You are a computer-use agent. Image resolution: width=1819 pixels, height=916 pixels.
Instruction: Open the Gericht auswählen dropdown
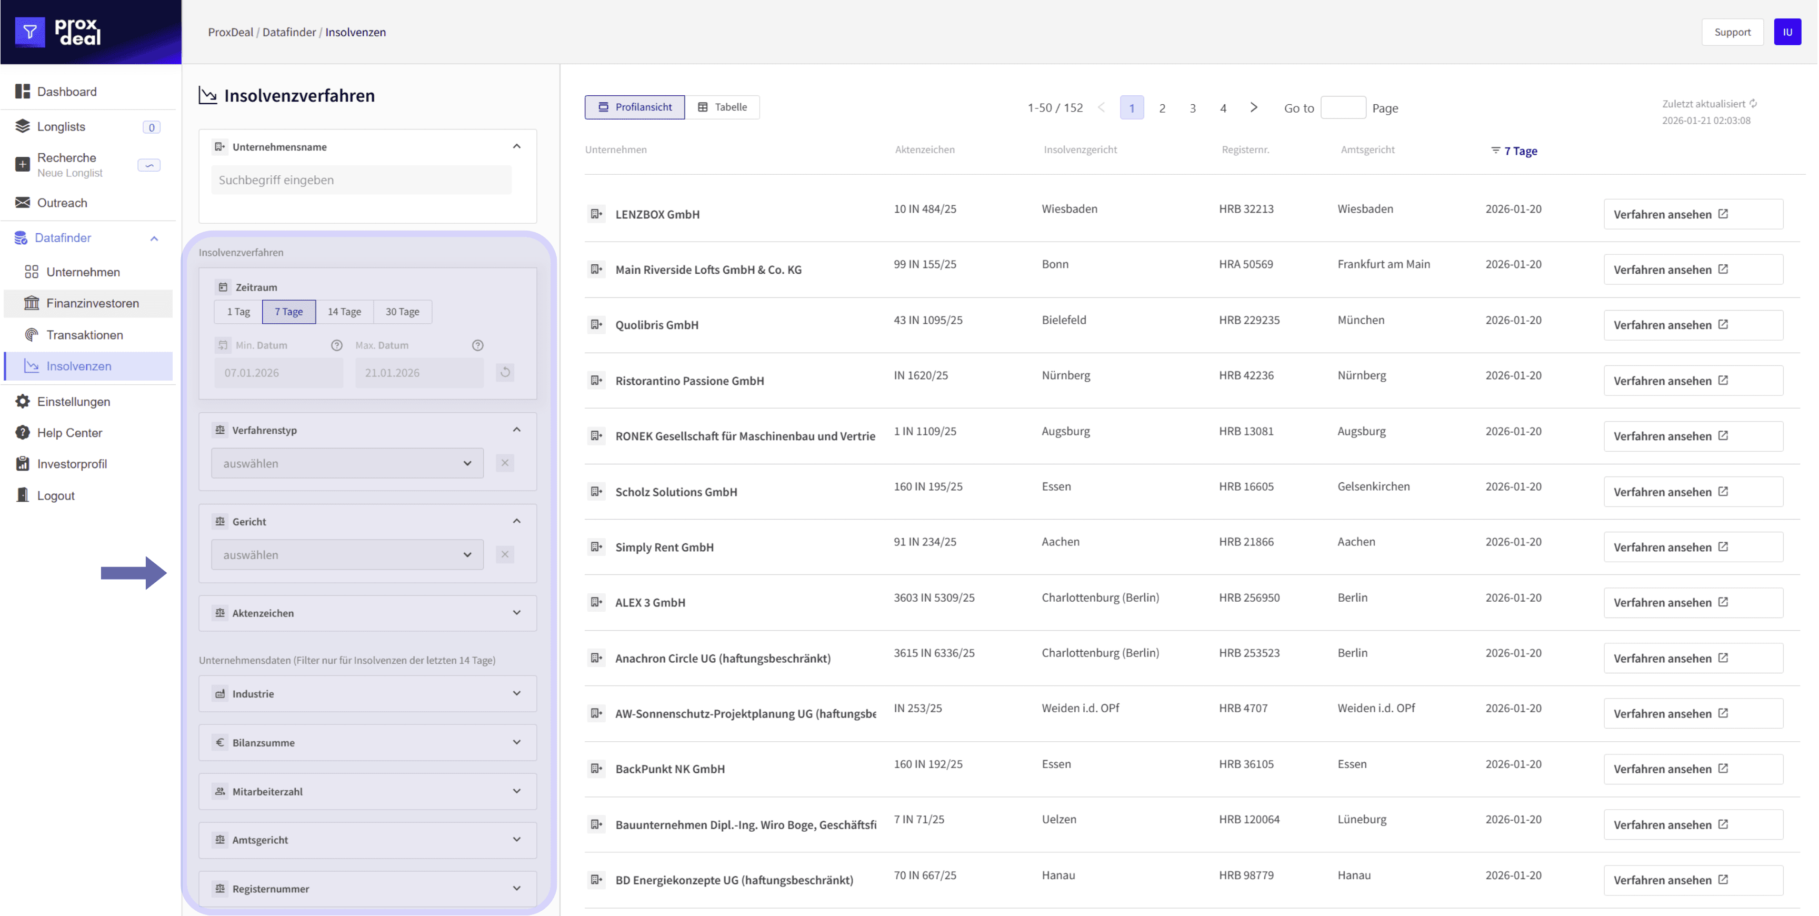347,554
